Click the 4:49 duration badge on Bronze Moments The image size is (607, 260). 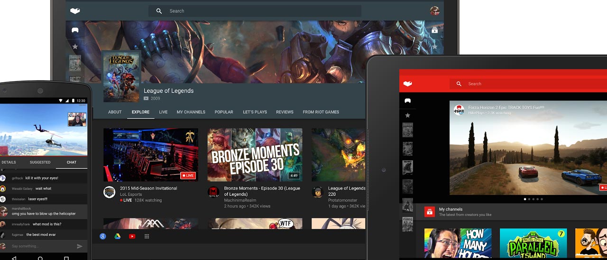tap(294, 176)
